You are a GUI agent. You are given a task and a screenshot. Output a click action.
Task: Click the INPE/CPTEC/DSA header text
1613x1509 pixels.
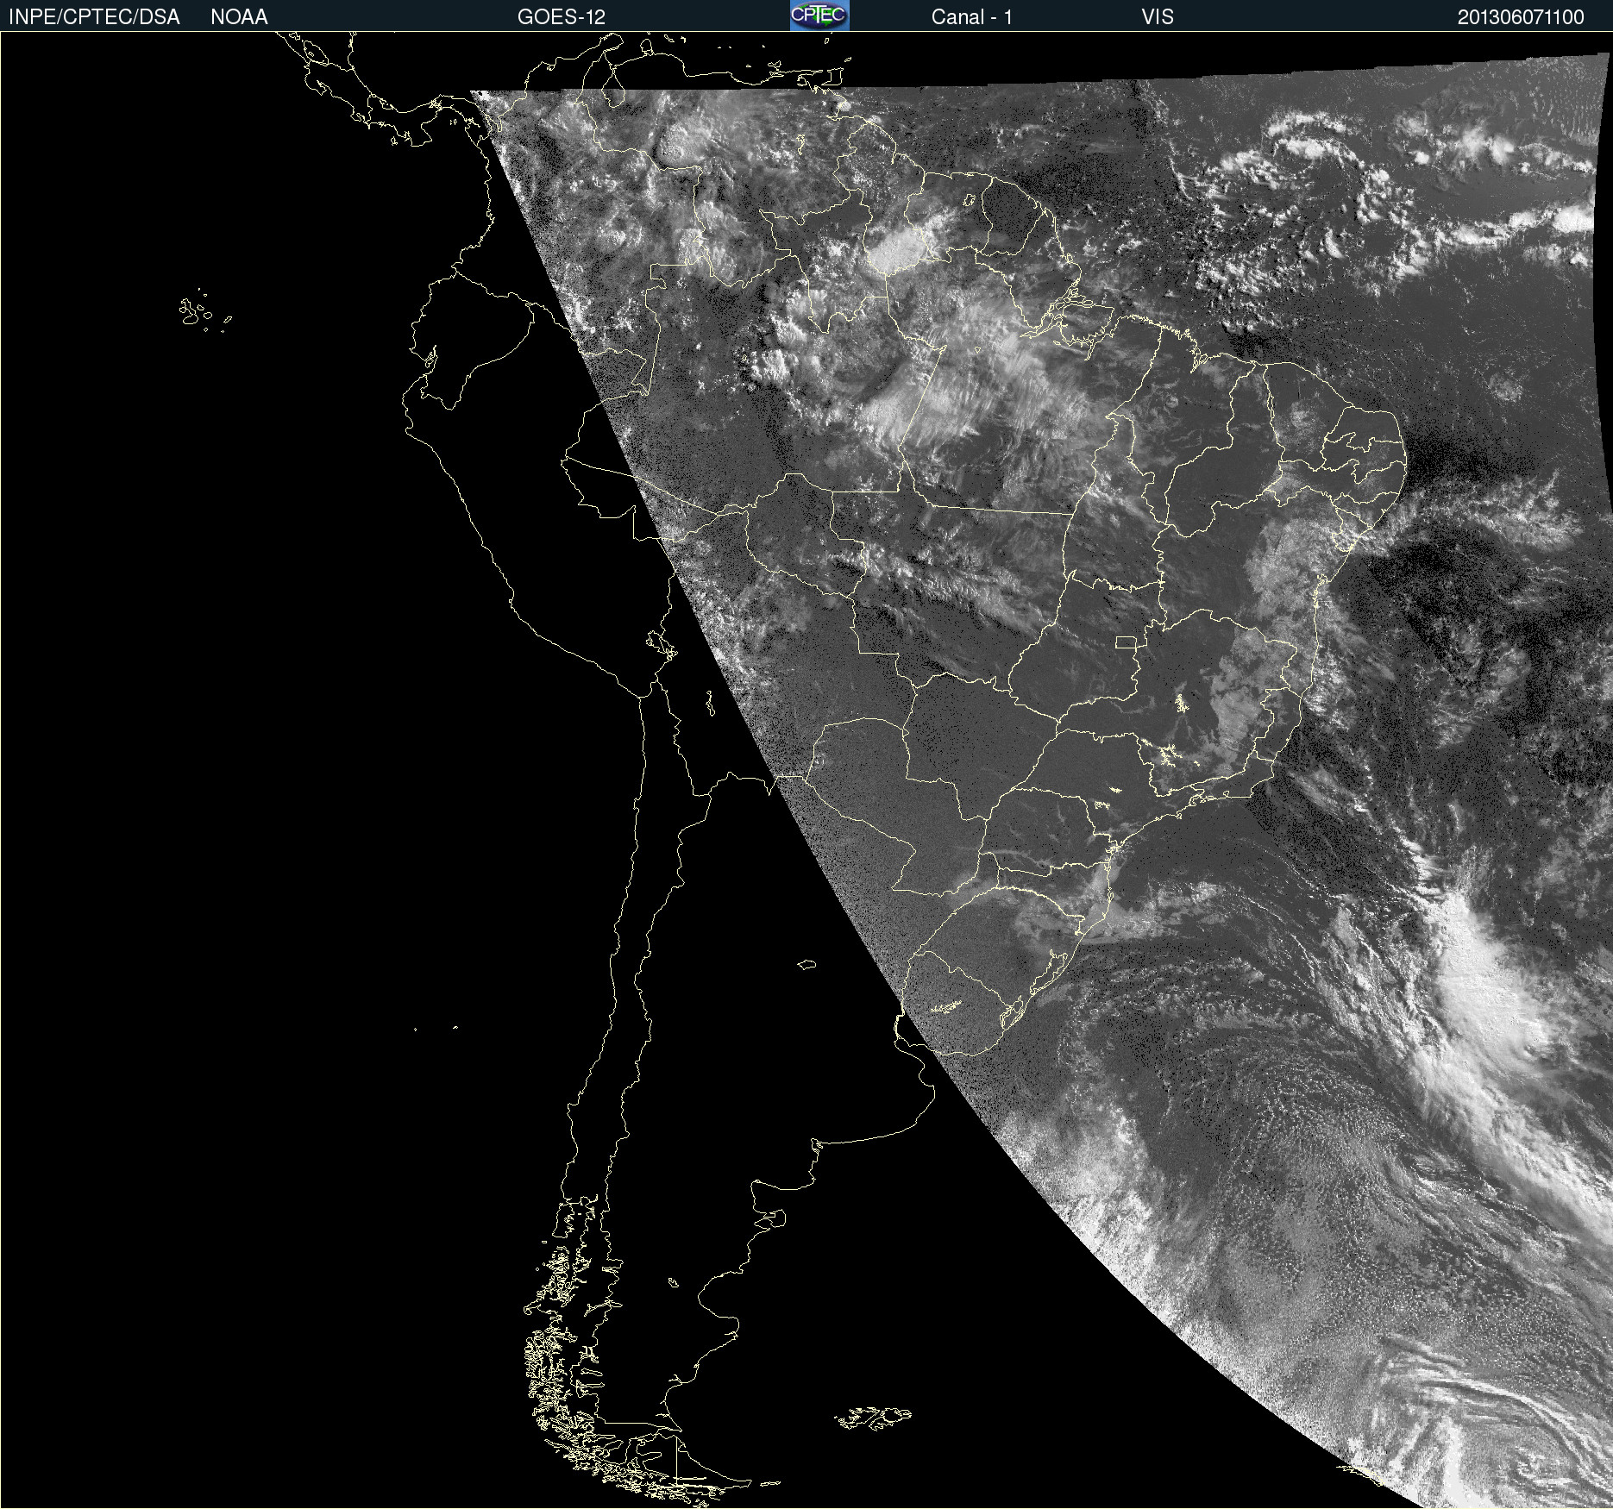click(94, 17)
